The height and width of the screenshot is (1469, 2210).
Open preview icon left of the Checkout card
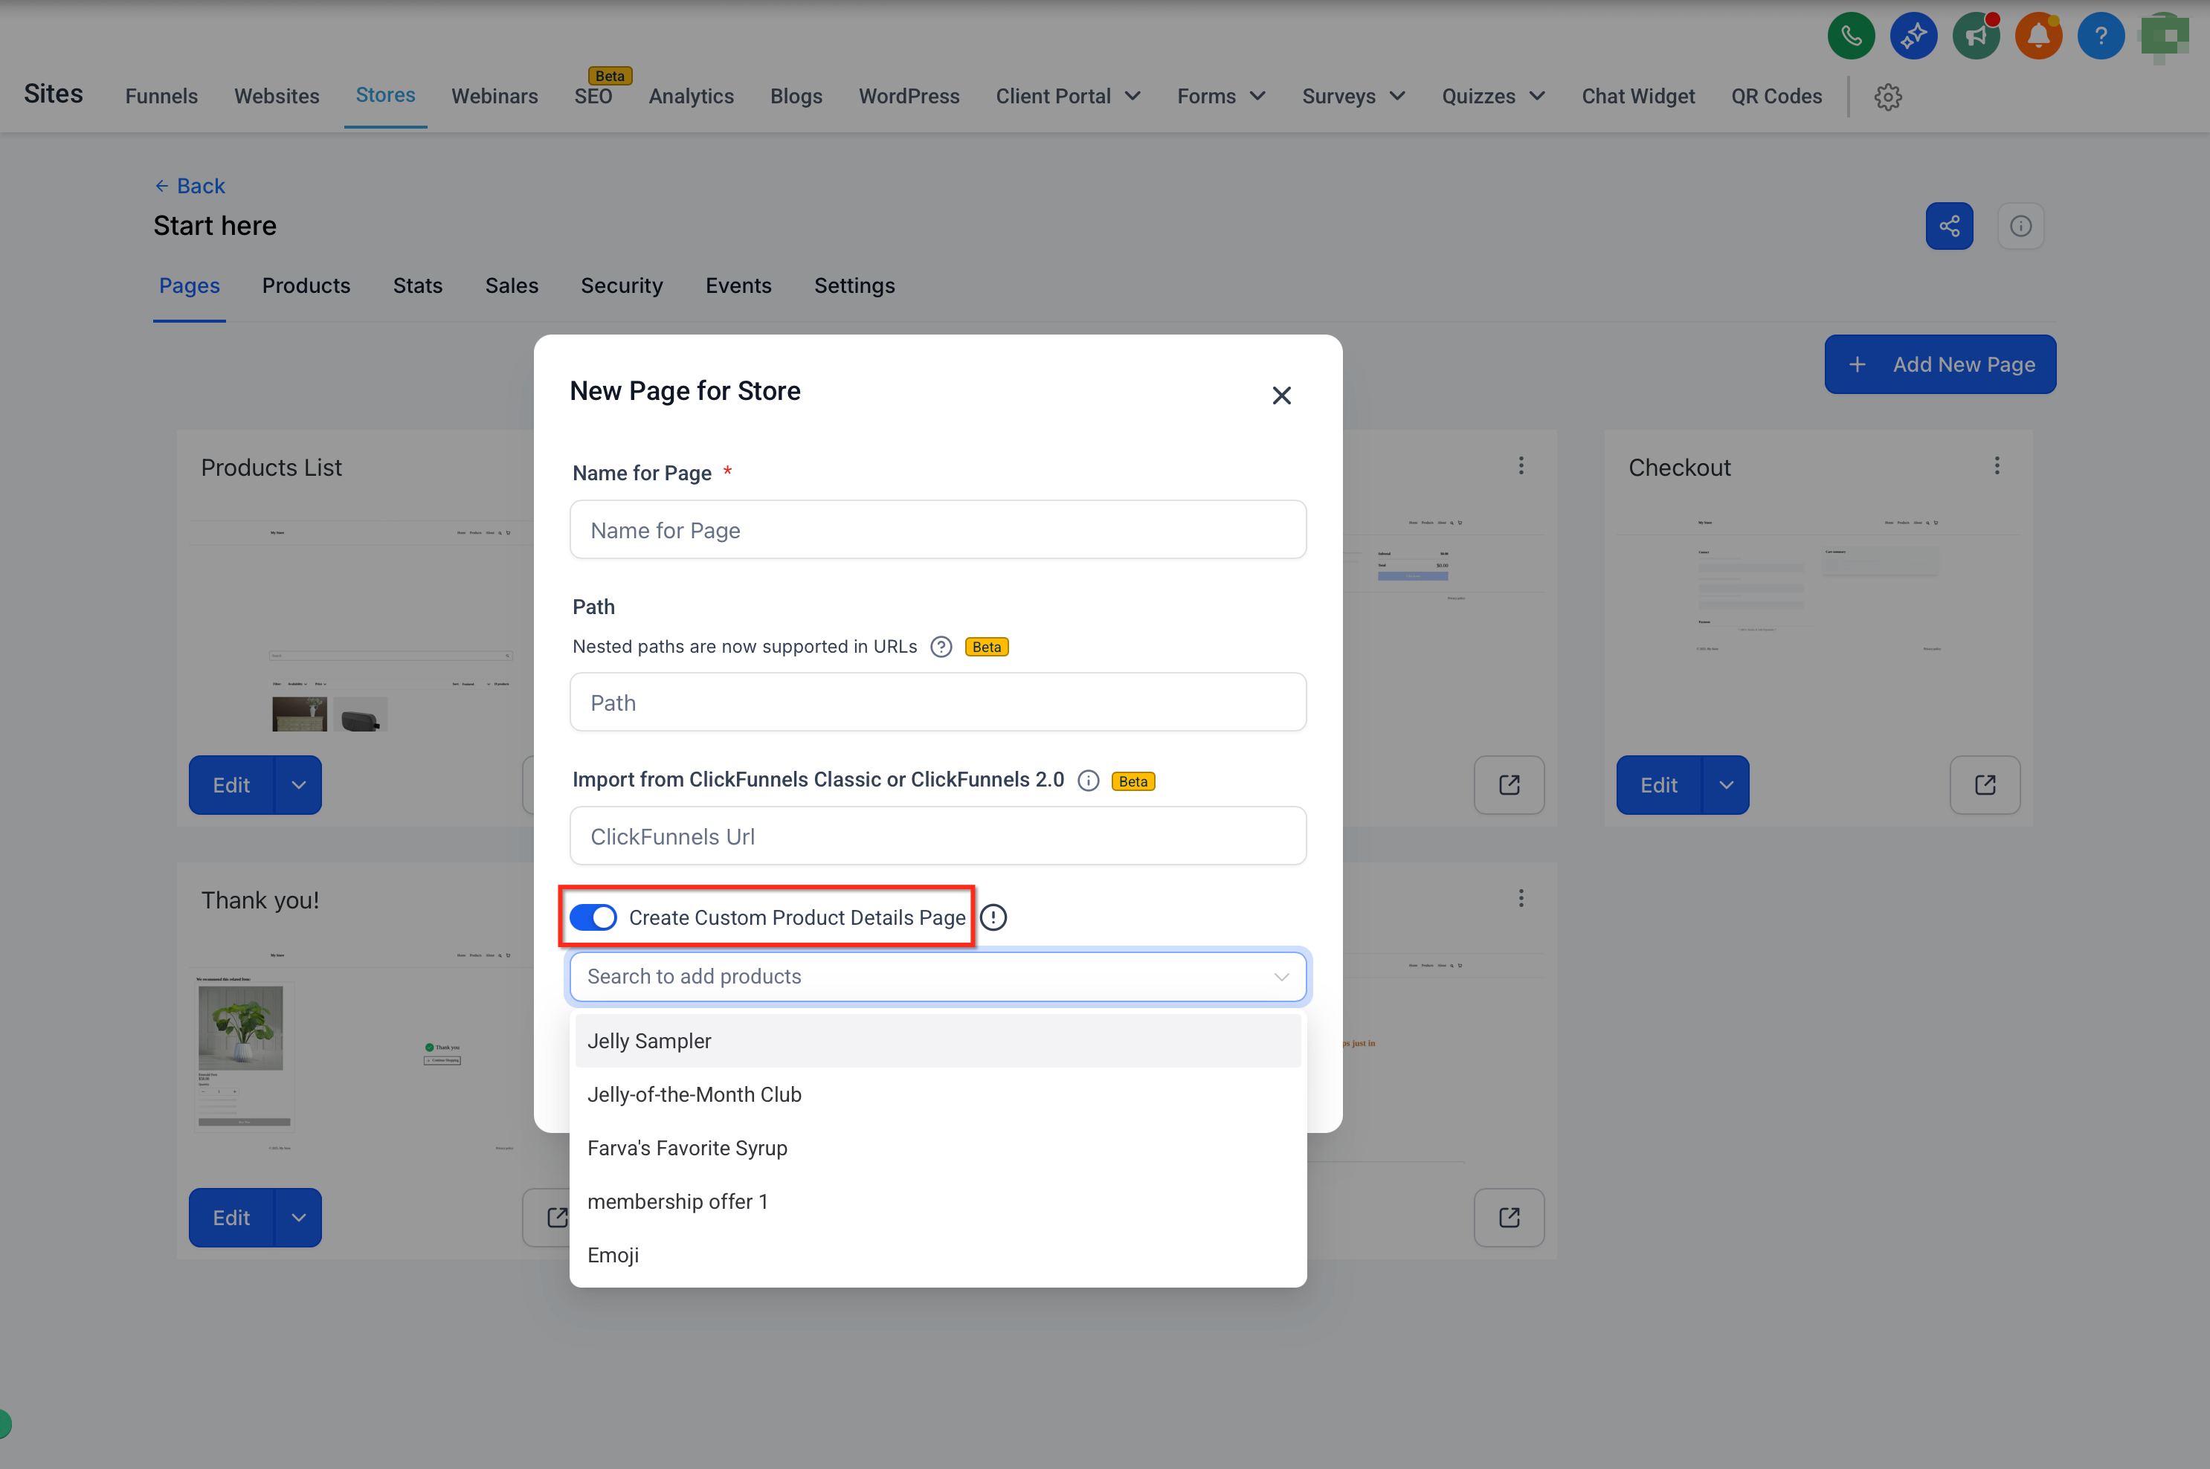coord(1508,785)
